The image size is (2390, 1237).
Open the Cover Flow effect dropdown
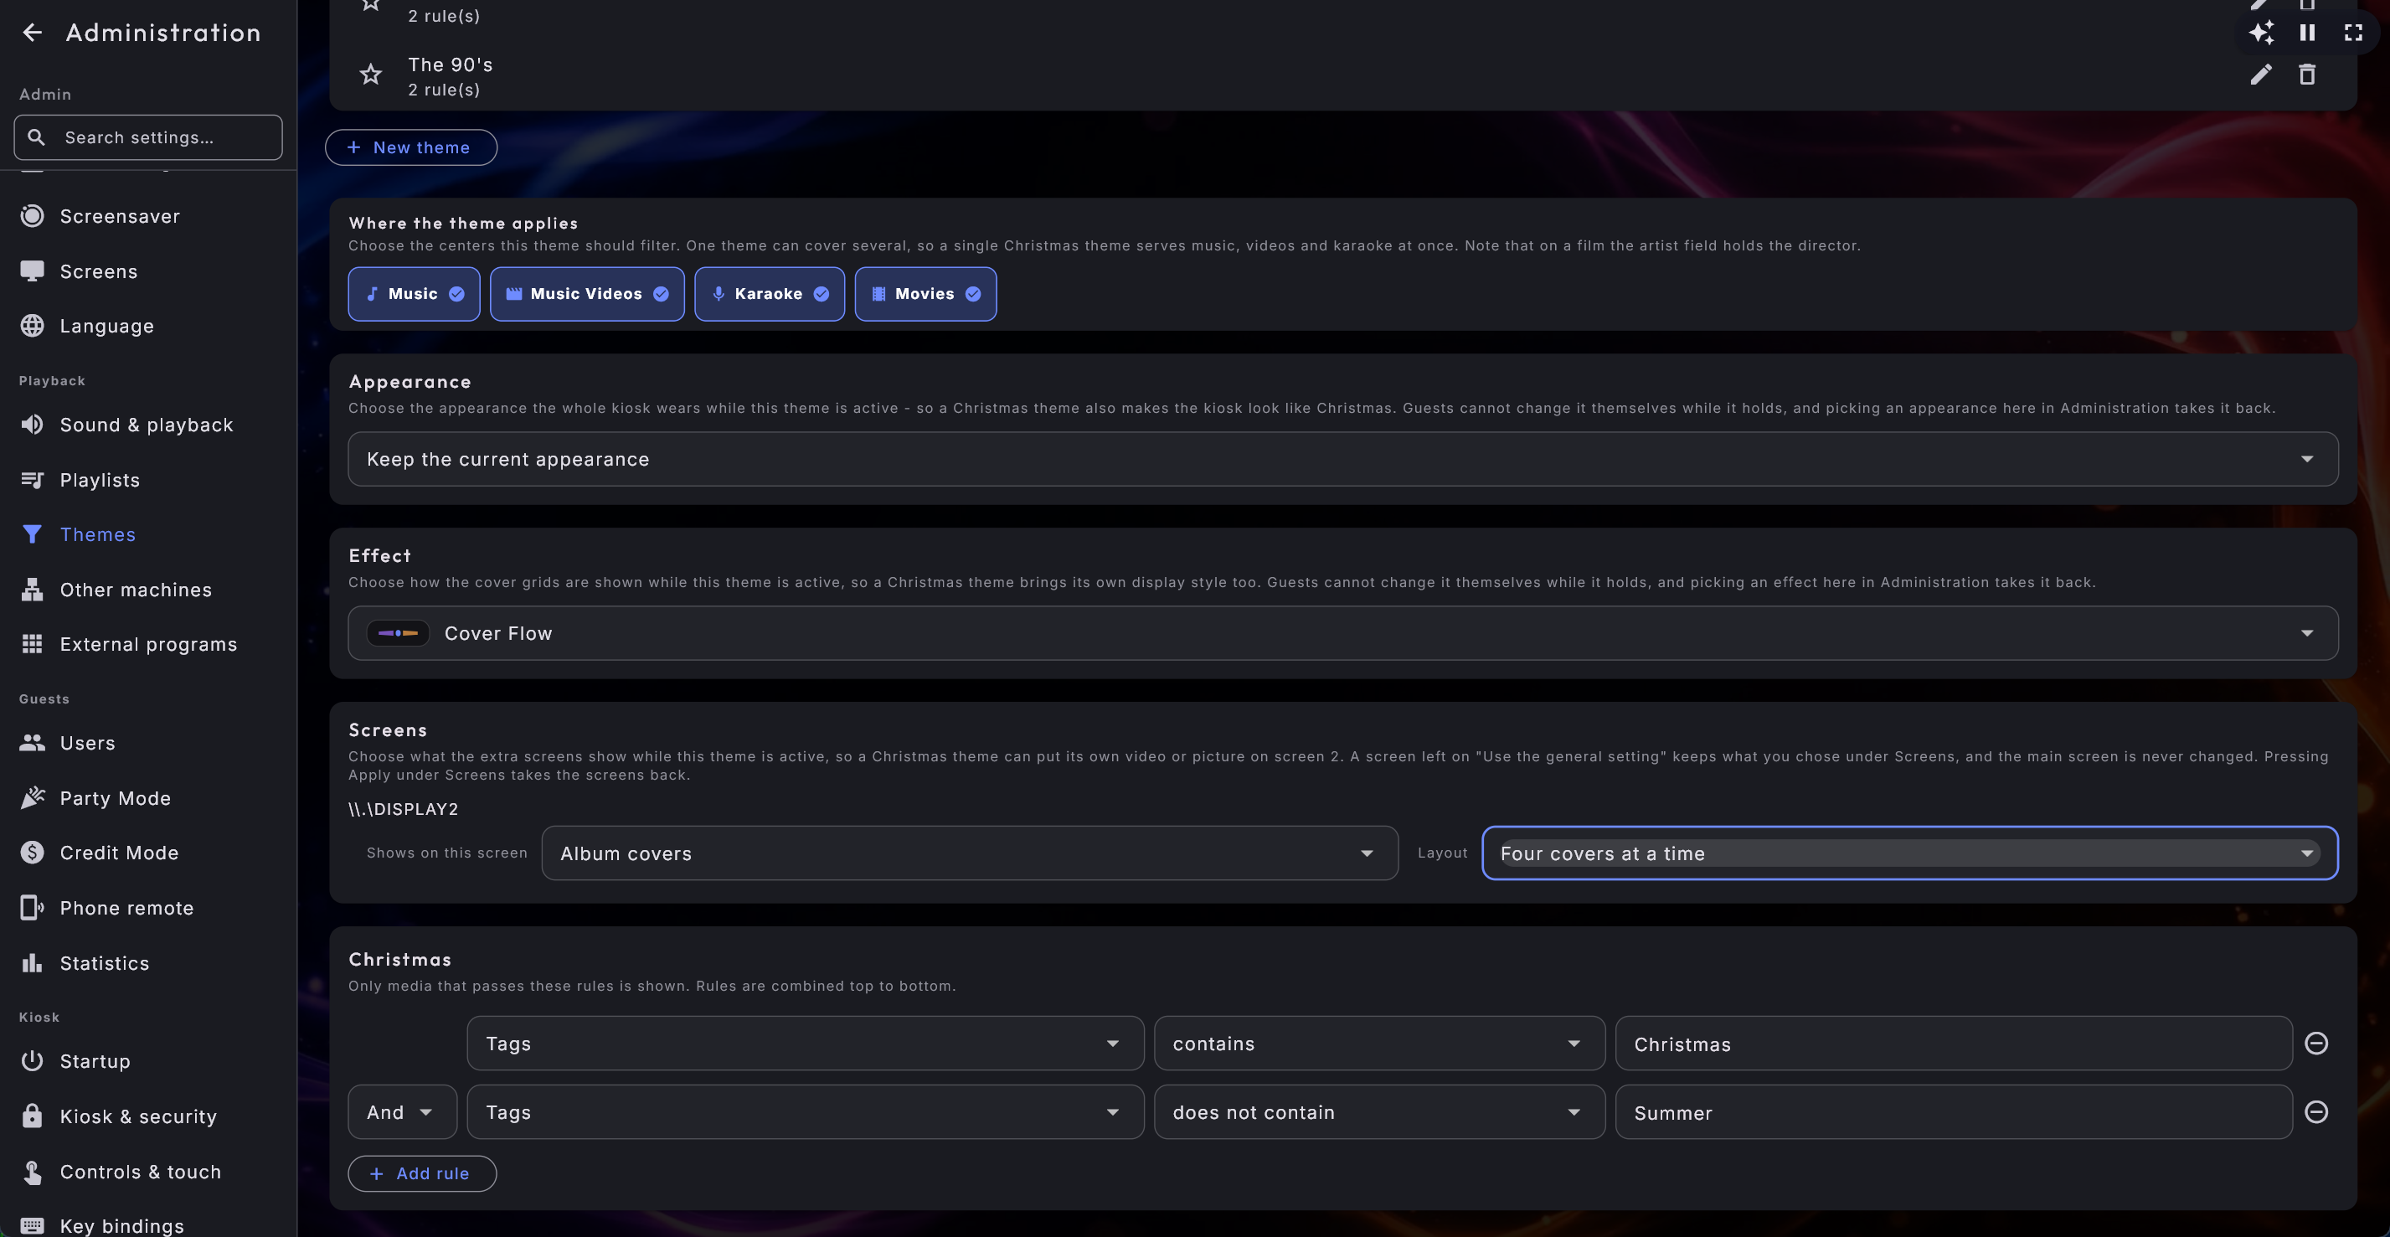[1342, 633]
